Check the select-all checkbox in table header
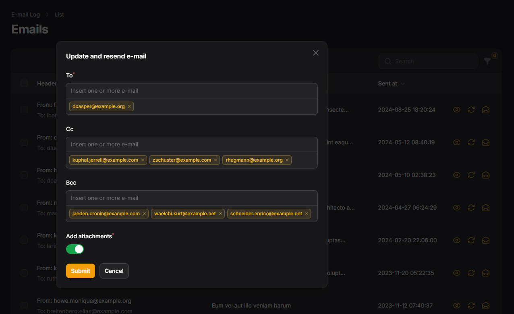The image size is (514, 314). click(x=24, y=83)
